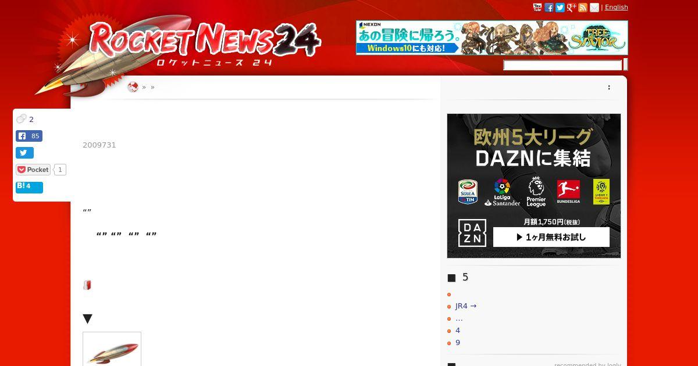Click the black down-triangle heading marker
698x366 pixels.
(88, 319)
